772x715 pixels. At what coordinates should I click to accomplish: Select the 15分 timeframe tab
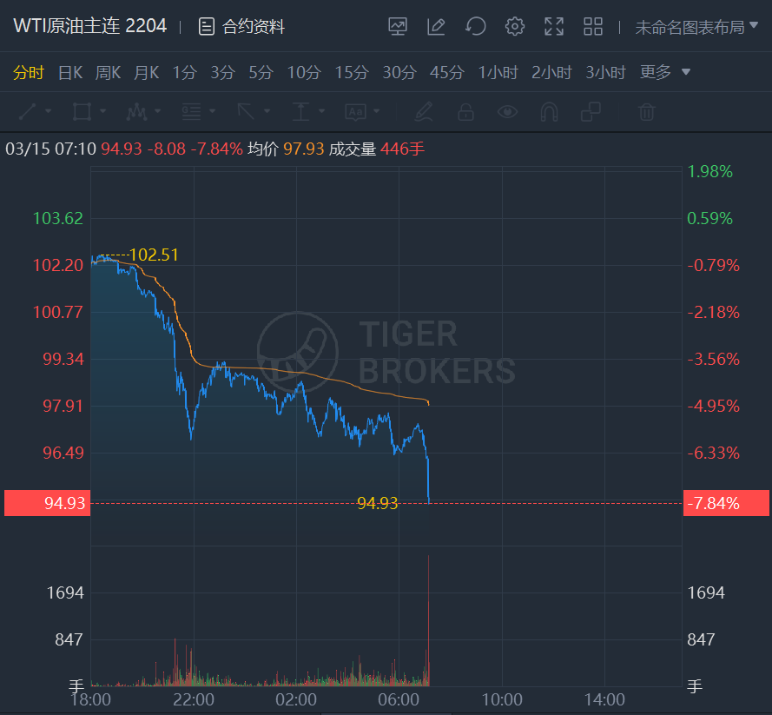pyautogui.click(x=352, y=72)
